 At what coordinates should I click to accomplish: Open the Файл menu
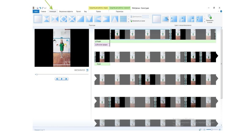point(36,11)
